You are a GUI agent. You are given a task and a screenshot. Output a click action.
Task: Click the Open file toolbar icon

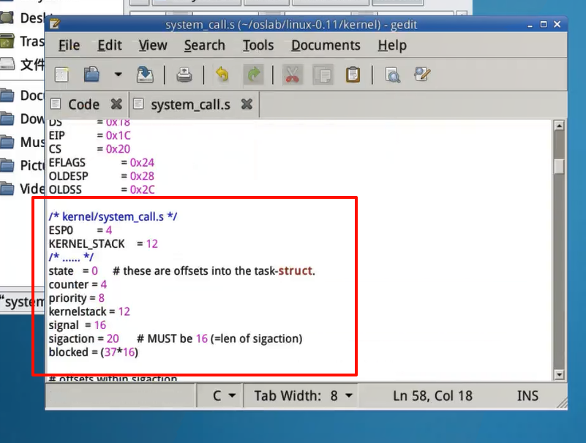(x=91, y=75)
